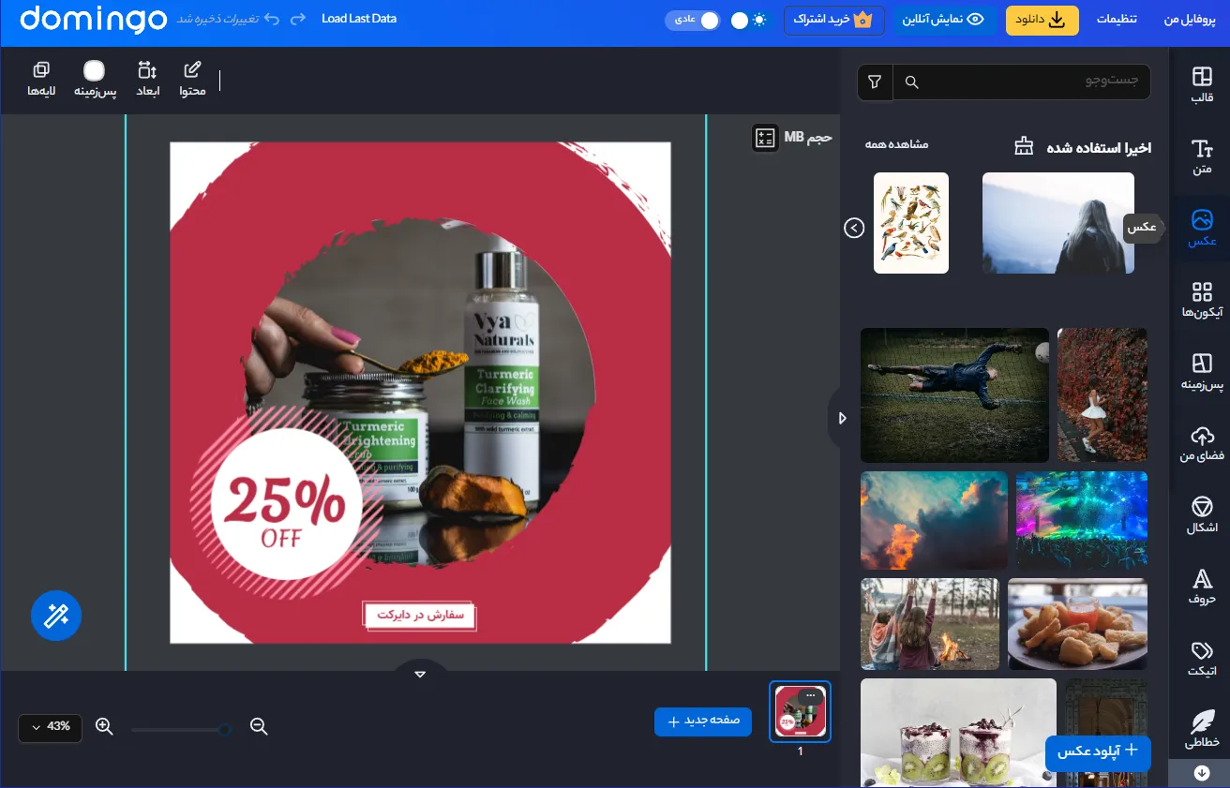Viewport: 1230px width, 788px height.
Task: Click the left-arrow in recently used row
Action: (854, 228)
